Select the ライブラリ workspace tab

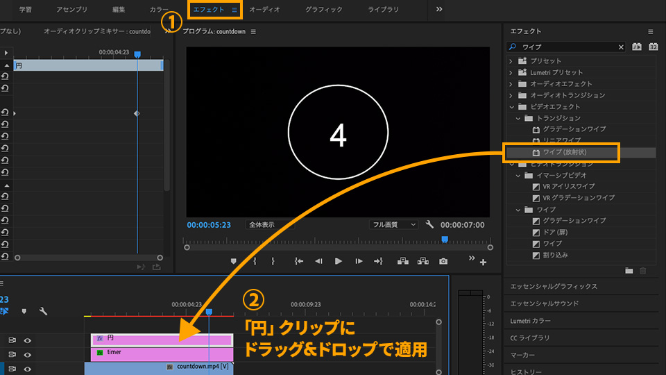coord(383,9)
